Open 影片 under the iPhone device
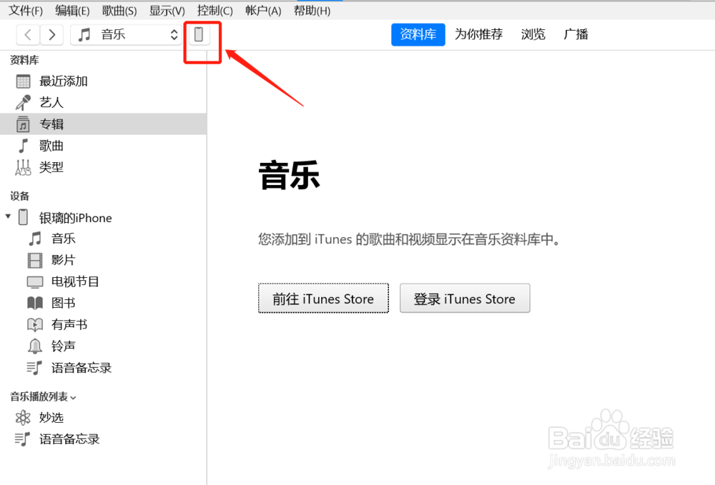The width and height of the screenshot is (715, 485). (x=64, y=260)
